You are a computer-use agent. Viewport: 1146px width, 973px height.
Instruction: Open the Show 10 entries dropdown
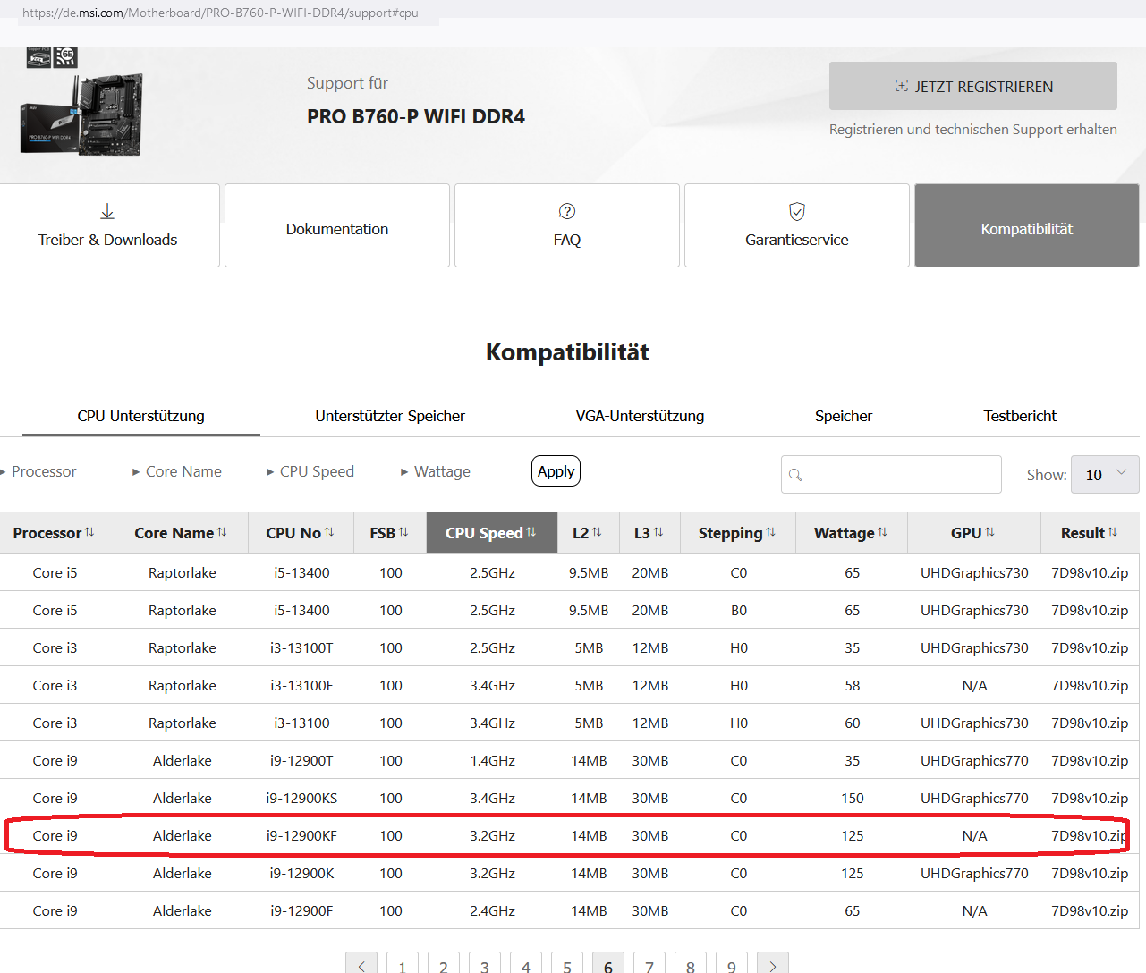point(1105,475)
